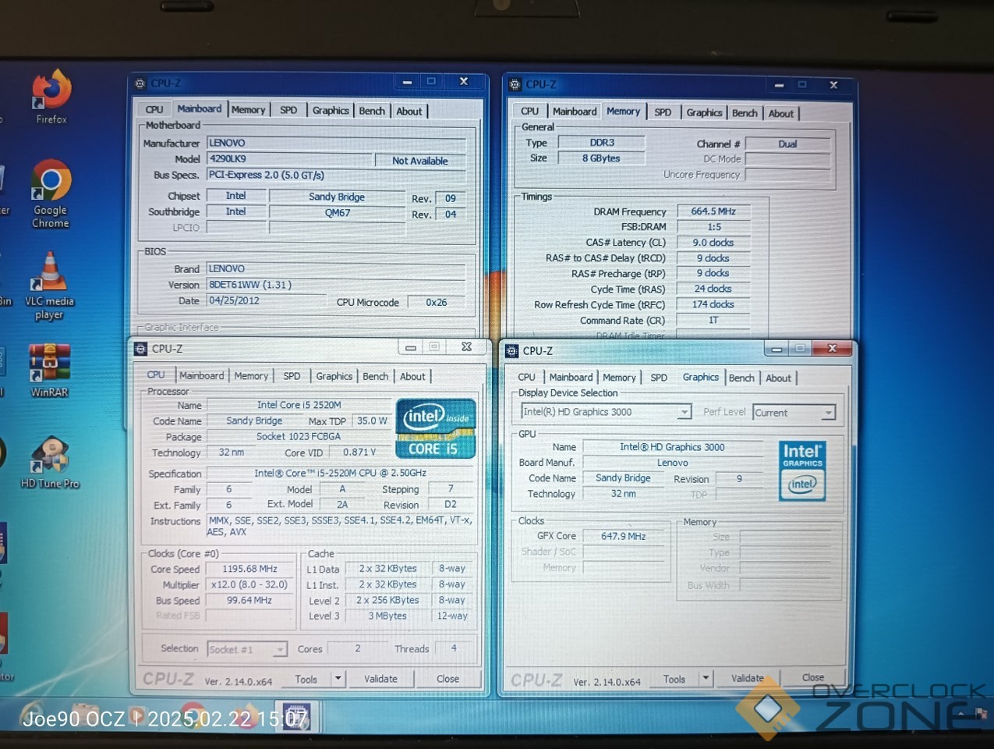Image resolution: width=994 pixels, height=749 pixels.
Task: Switch to the Mainboard tab in the Memory window
Action: 575,112
